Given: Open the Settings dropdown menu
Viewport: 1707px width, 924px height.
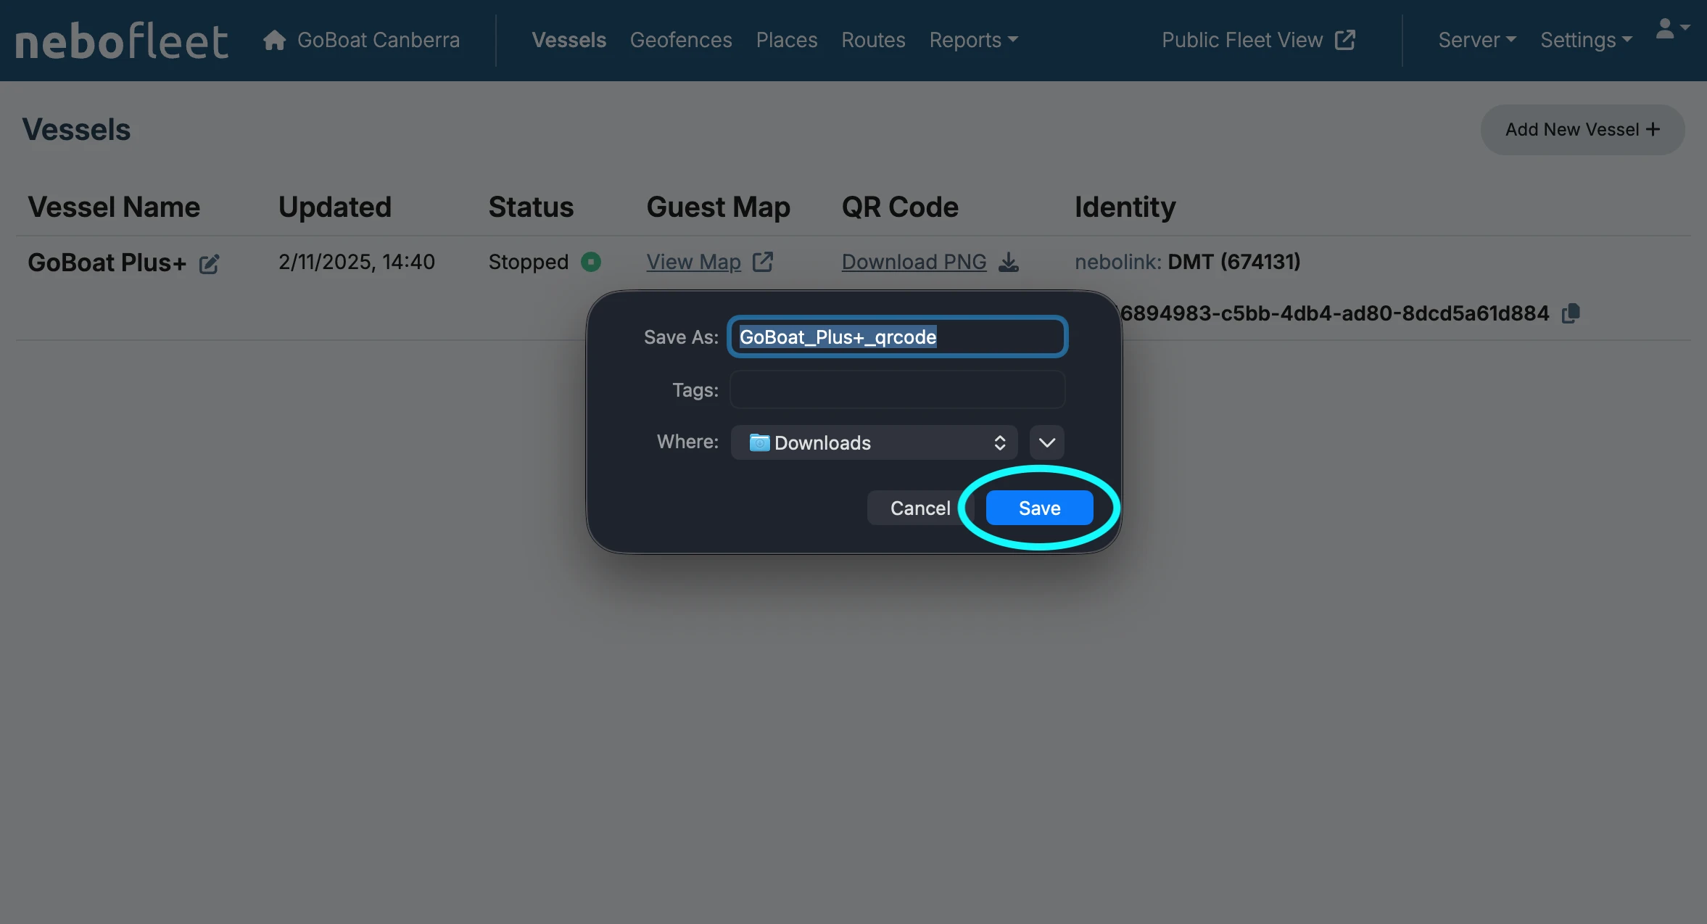Looking at the screenshot, I should [1586, 40].
